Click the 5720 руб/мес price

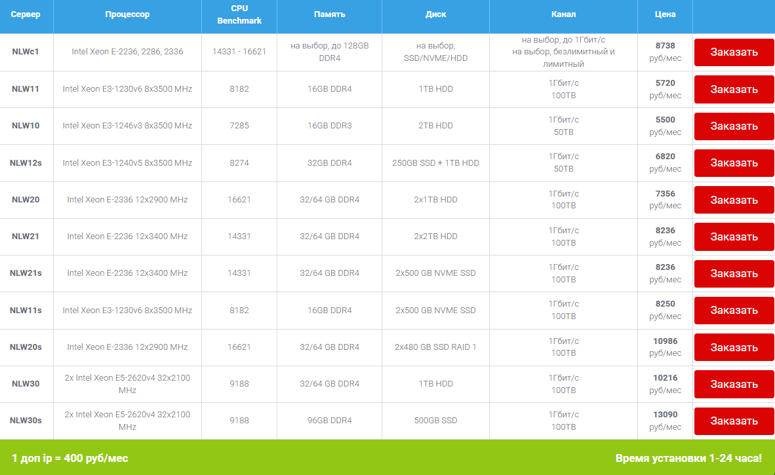click(x=666, y=89)
